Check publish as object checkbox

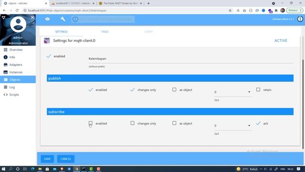click(174, 89)
